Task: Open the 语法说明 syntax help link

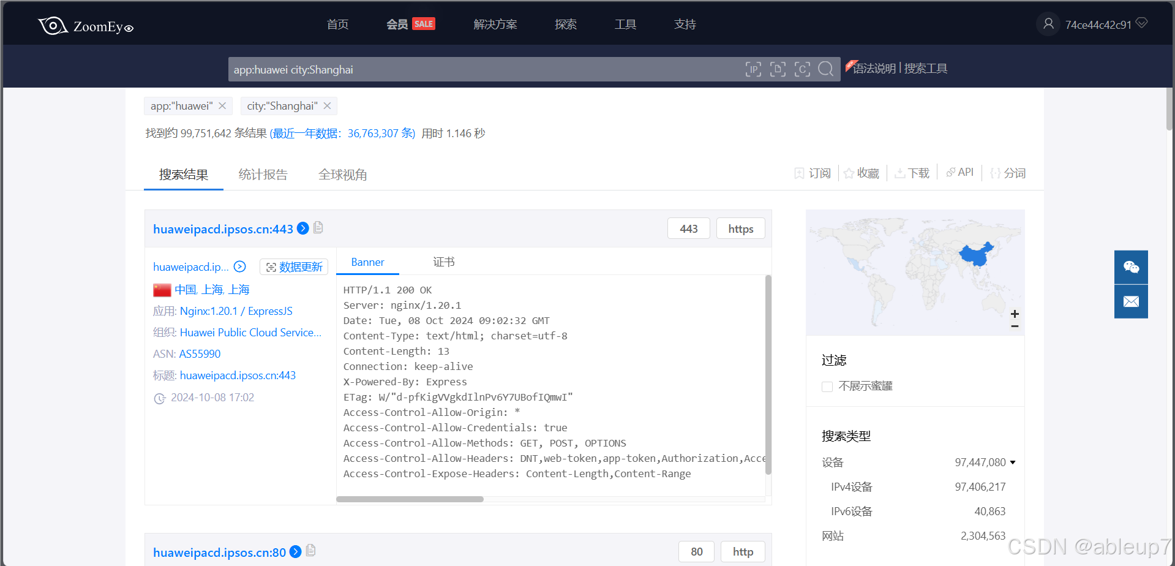Action: coord(874,69)
